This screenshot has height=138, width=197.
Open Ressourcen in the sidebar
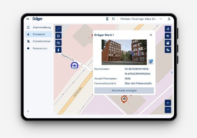[x=38, y=48]
